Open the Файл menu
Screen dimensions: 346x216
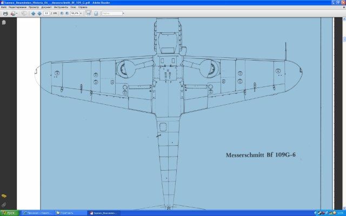tap(4, 8)
